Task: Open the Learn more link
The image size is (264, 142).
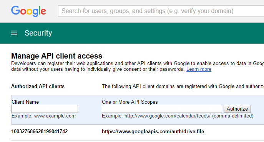Action: coord(199,69)
